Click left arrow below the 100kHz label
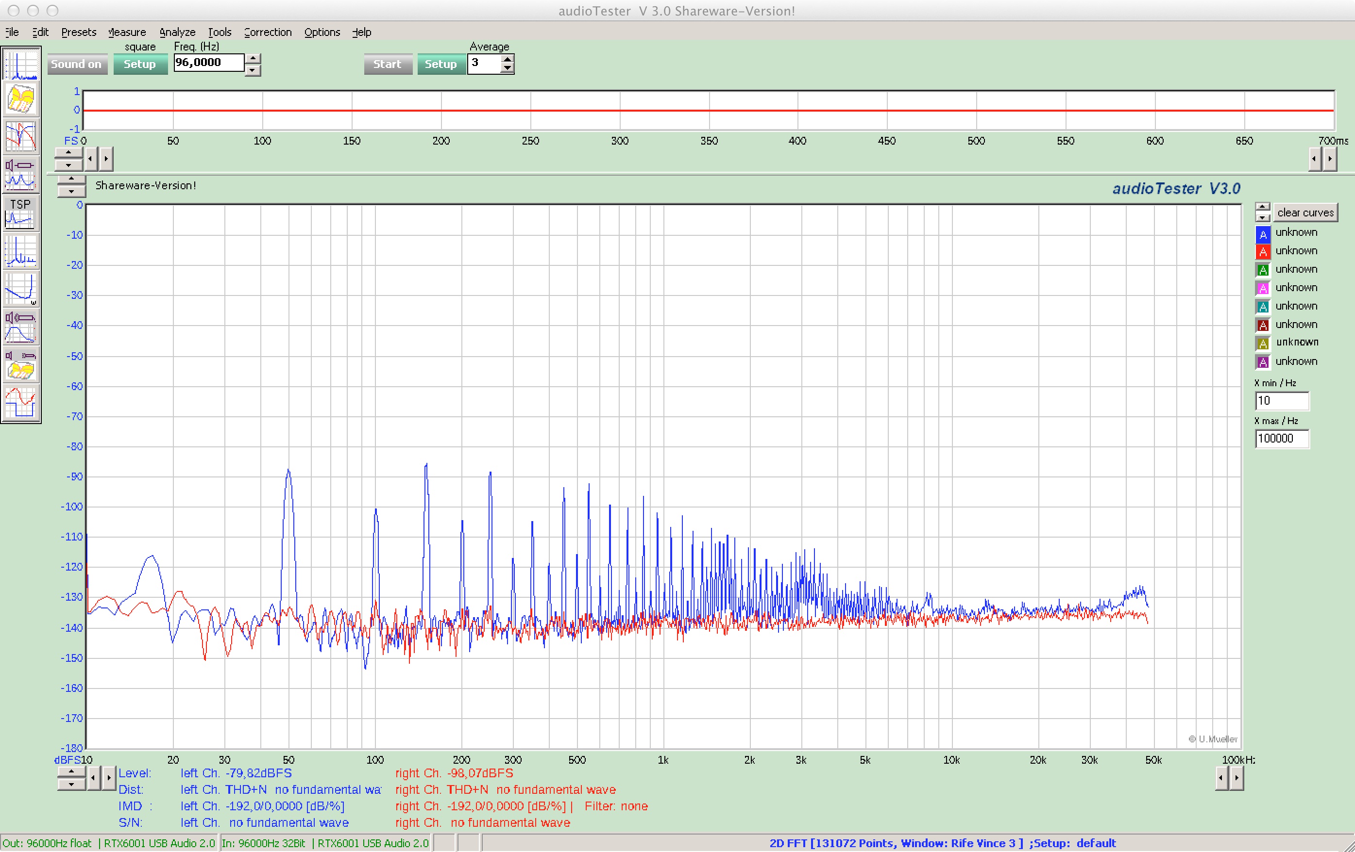1355x852 pixels. 1220,778
